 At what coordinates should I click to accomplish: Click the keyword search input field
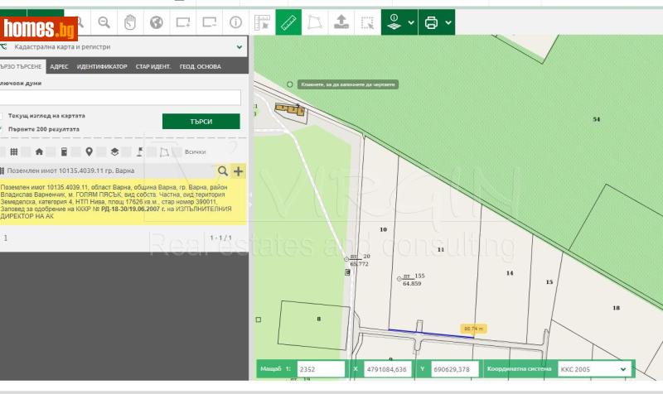click(x=121, y=98)
